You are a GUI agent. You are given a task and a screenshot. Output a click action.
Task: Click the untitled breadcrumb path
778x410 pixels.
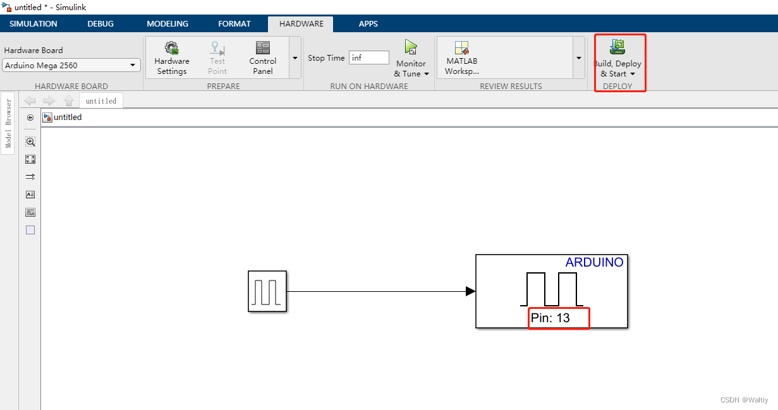(68, 117)
